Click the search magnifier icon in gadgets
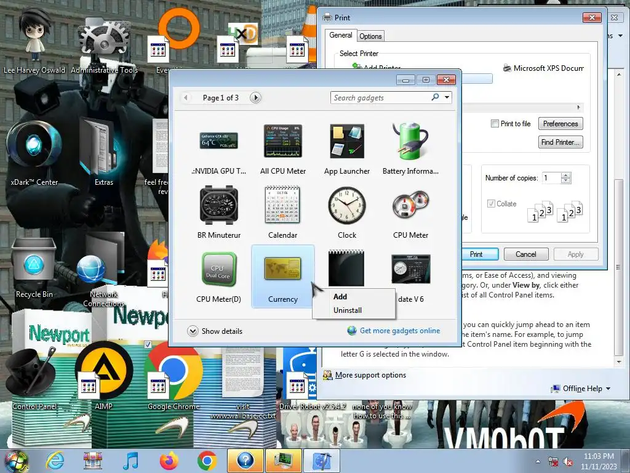Image resolution: width=630 pixels, height=473 pixels. pos(435,97)
